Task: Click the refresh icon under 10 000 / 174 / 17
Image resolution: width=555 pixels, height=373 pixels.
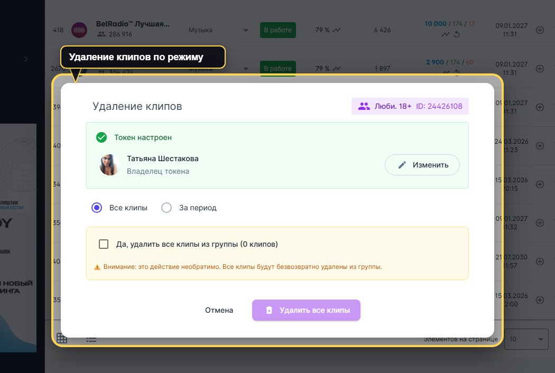Action: [x=456, y=35]
